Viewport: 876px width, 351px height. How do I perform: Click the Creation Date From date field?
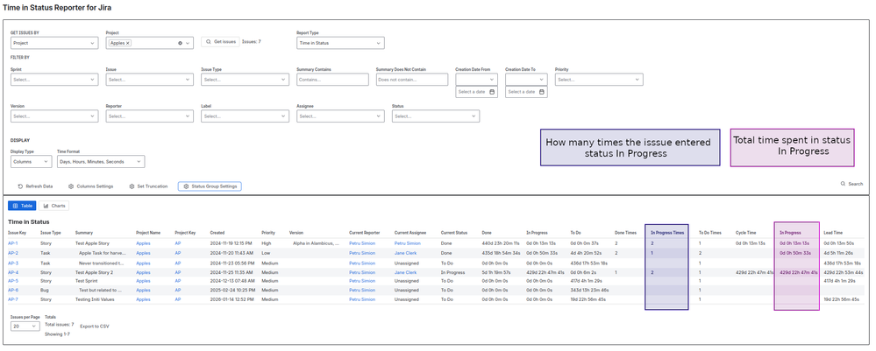tap(476, 92)
